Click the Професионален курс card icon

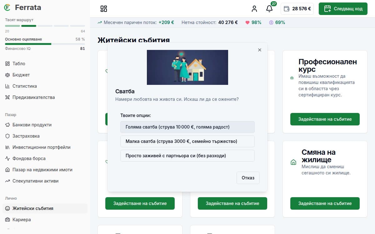pos(292,78)
